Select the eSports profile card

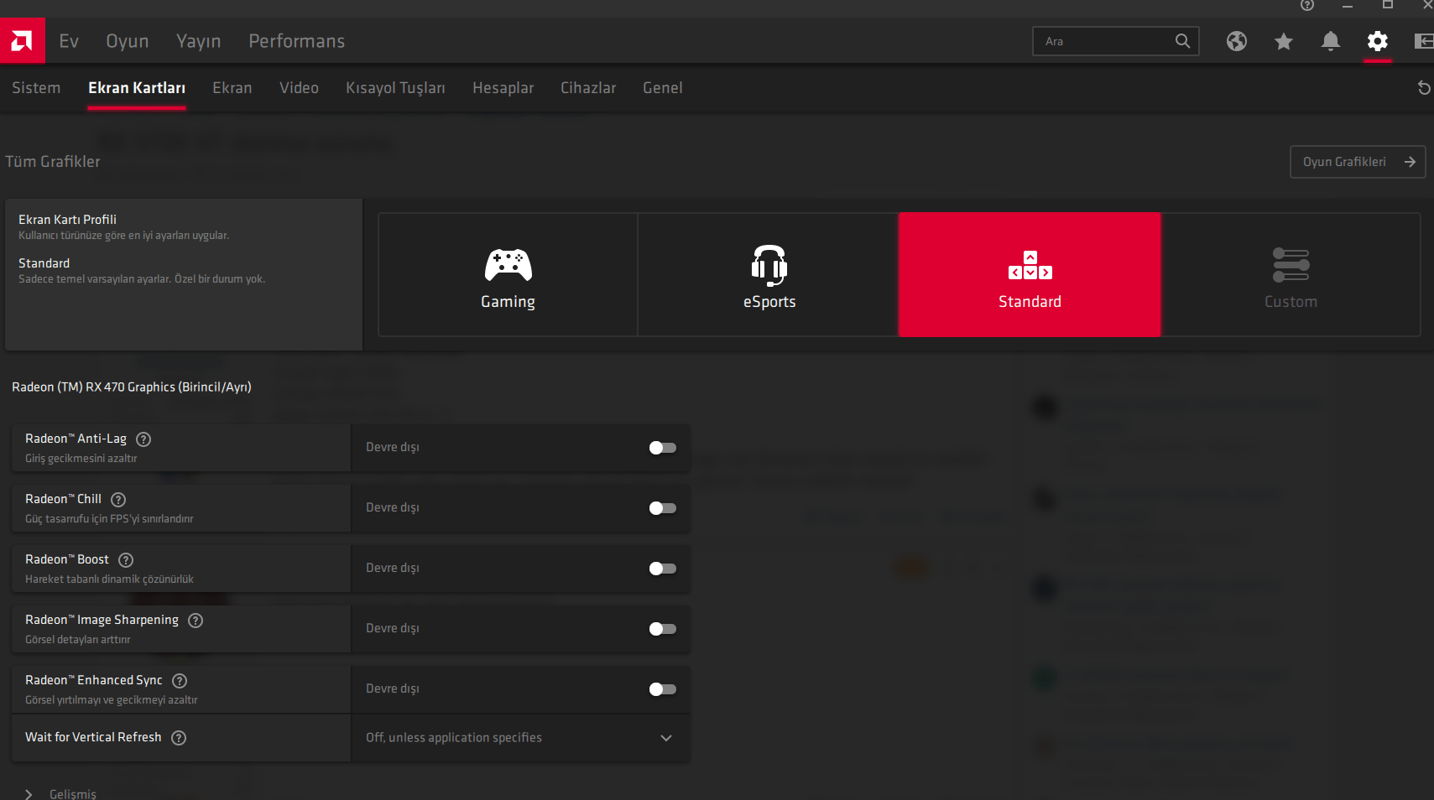(x=769, y=274)
